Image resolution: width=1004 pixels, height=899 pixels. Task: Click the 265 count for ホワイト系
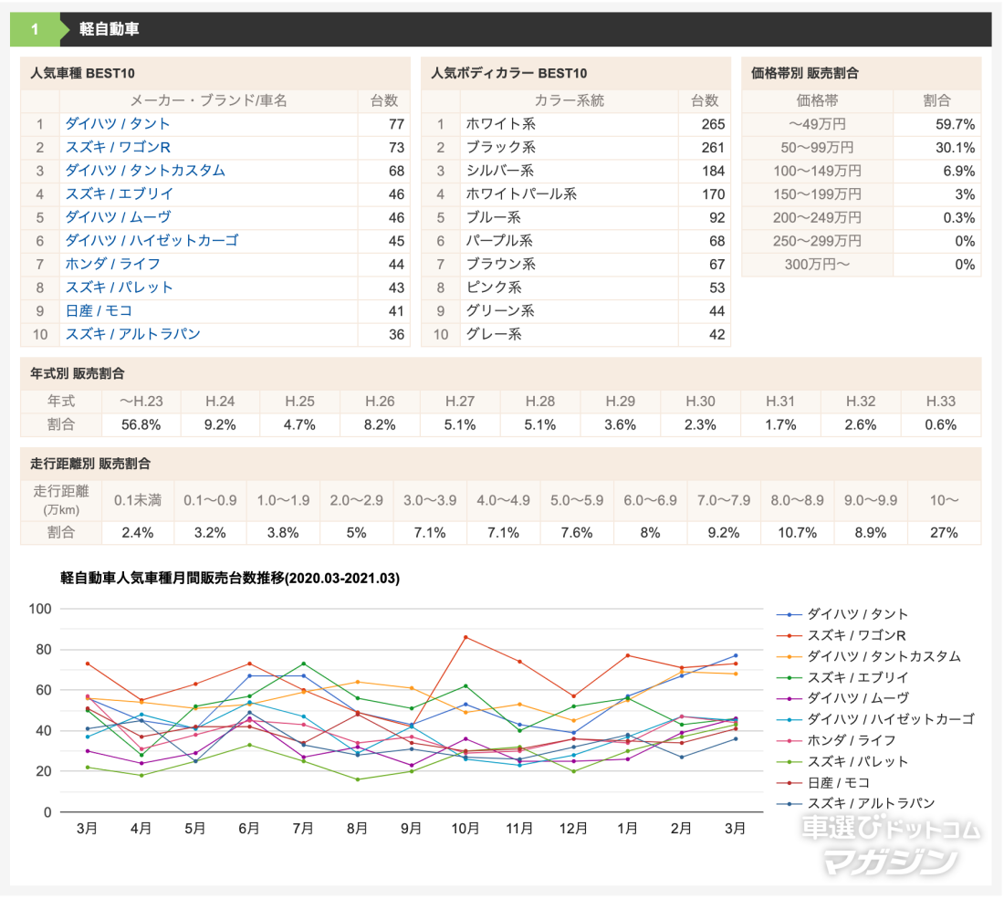(714, 124)
